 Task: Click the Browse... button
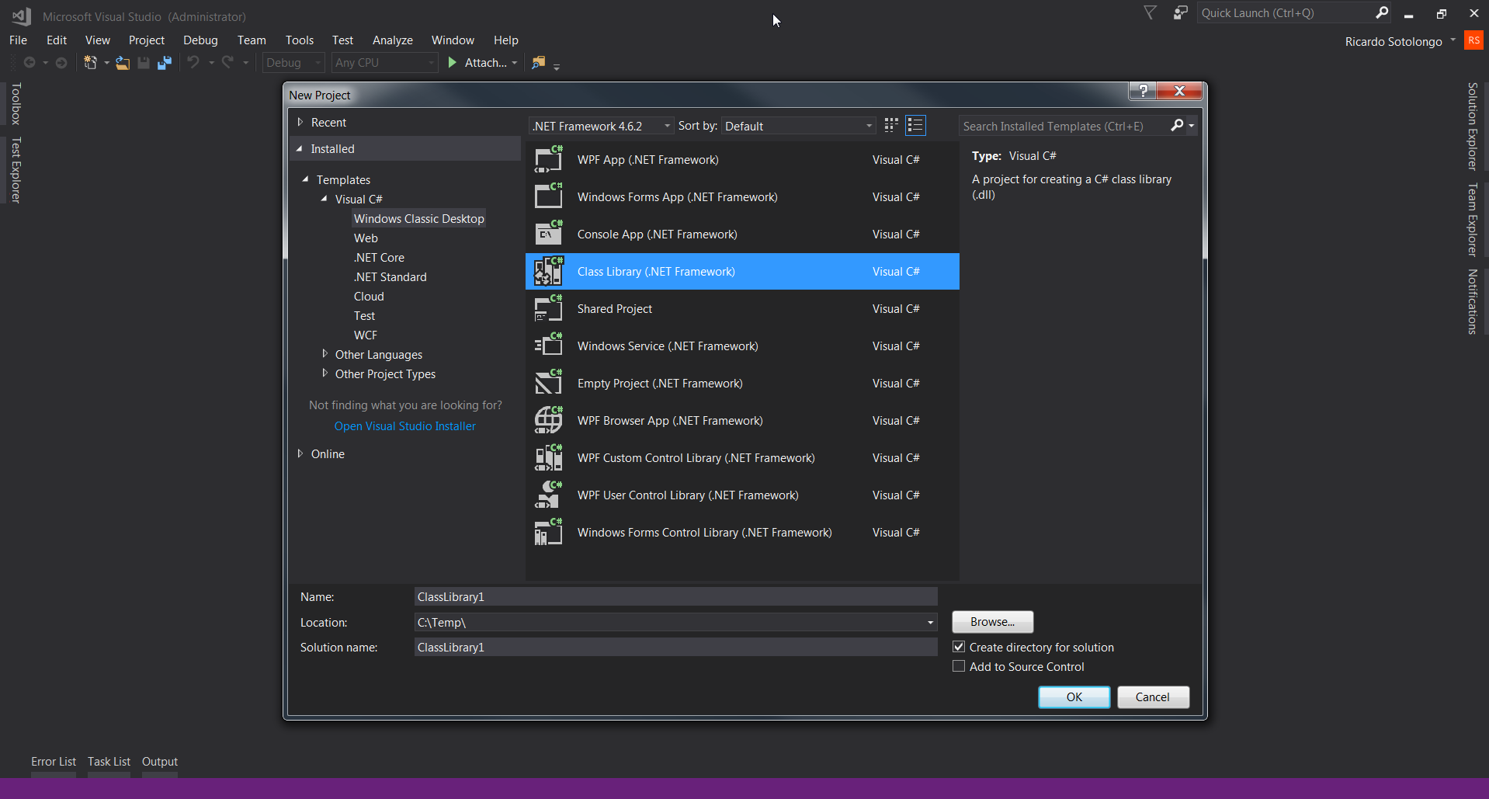(993, 622)
